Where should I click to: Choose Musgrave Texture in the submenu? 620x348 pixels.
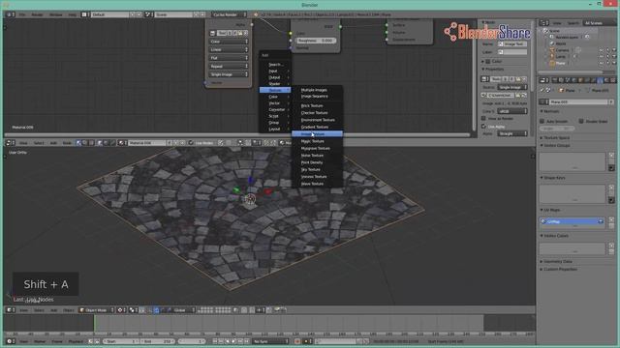point(317,148)
